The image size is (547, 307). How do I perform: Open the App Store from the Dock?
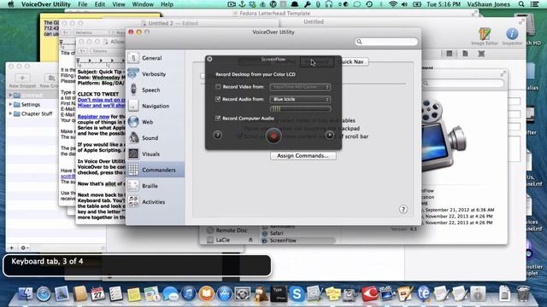tap(224, 294)
